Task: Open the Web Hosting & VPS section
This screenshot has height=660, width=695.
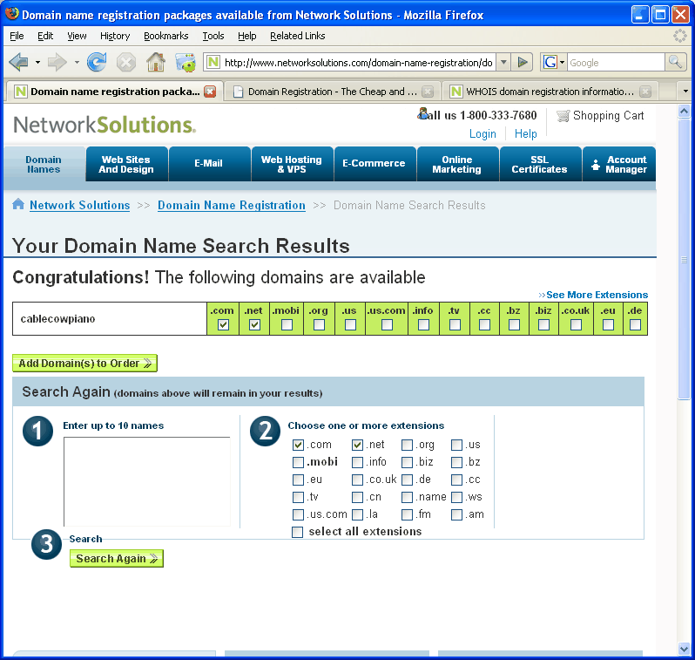Action: tap(292, 164)
